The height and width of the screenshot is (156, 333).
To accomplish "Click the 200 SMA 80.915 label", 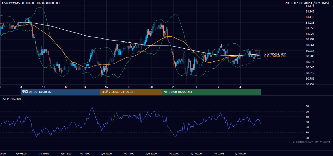I will coord(276,54).
